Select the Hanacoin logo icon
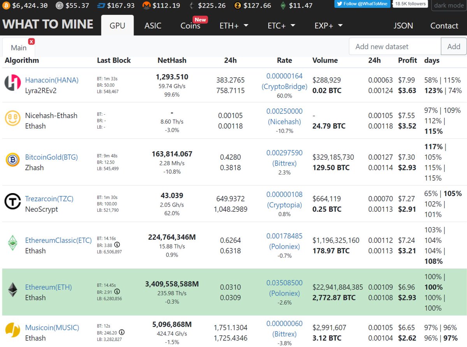The height and width of the screenshot is (347, 467). click(12, 83)
